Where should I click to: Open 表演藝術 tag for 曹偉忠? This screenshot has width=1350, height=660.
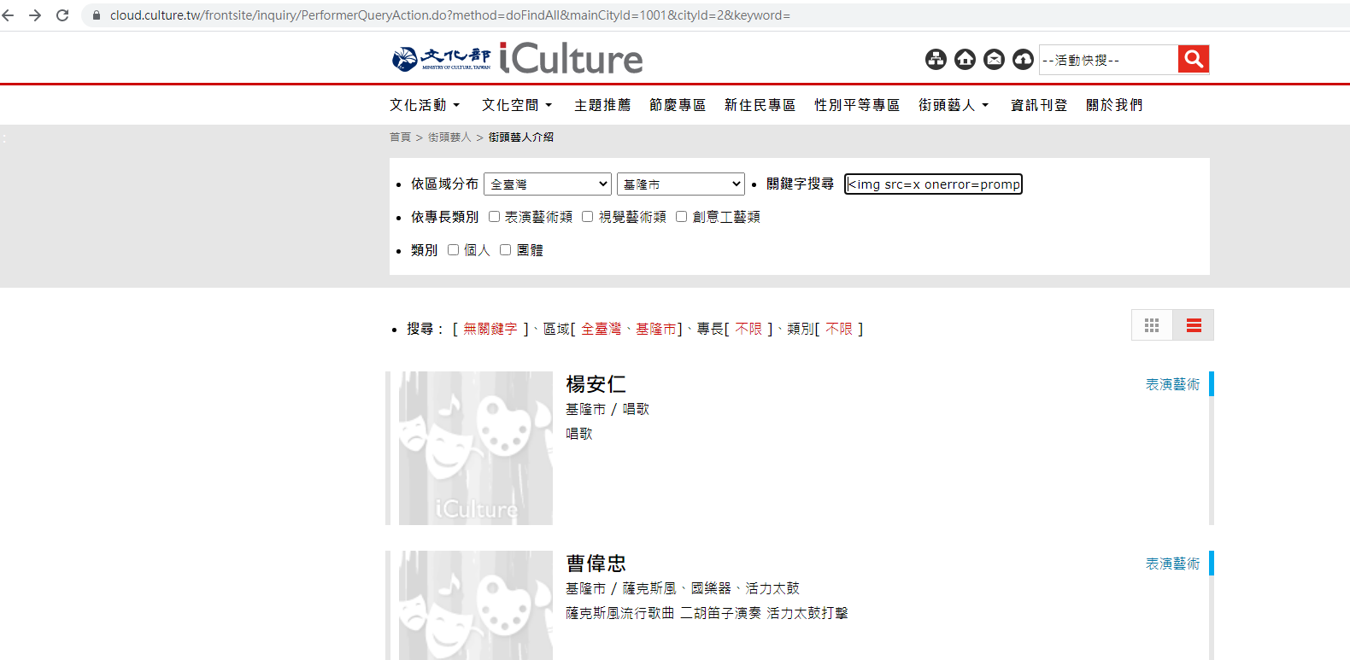click(x=1172, y=564)
